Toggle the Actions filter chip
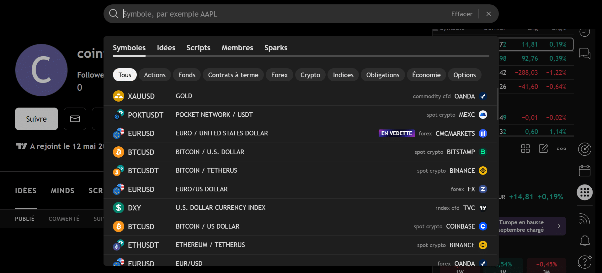The height and width of the screenshot is (273, 602). coord(155,75)
